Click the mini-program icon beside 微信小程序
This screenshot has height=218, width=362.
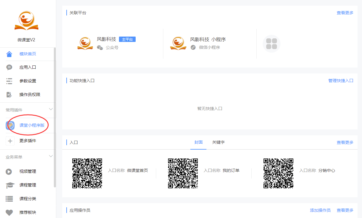coord(193,47)
